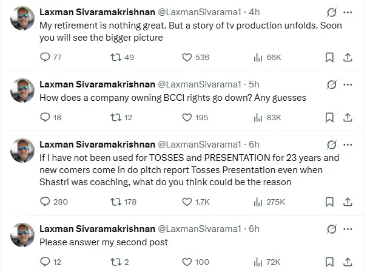
Task: Share the 'Please answer my second post' tweet
Action: tap(348, 262)
